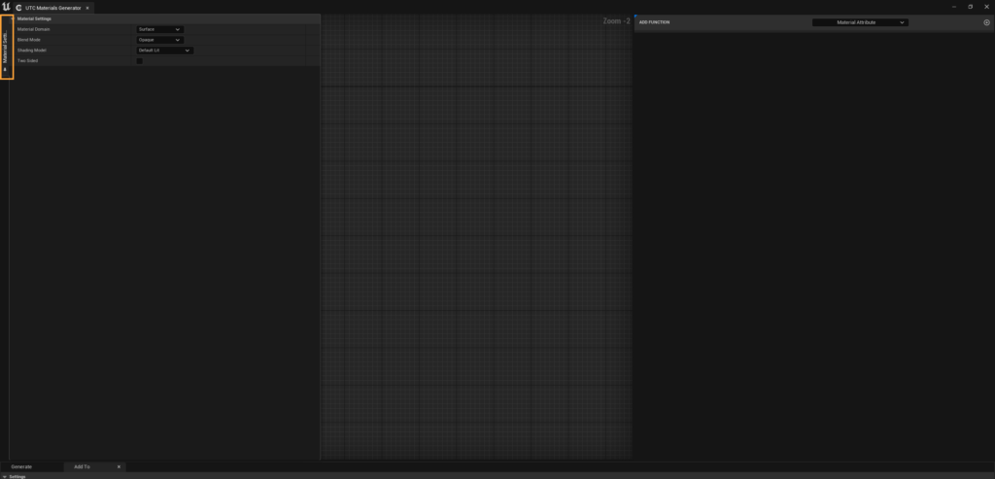Minimize the application window
Viewport: 995px width, 479px height.
954,7
